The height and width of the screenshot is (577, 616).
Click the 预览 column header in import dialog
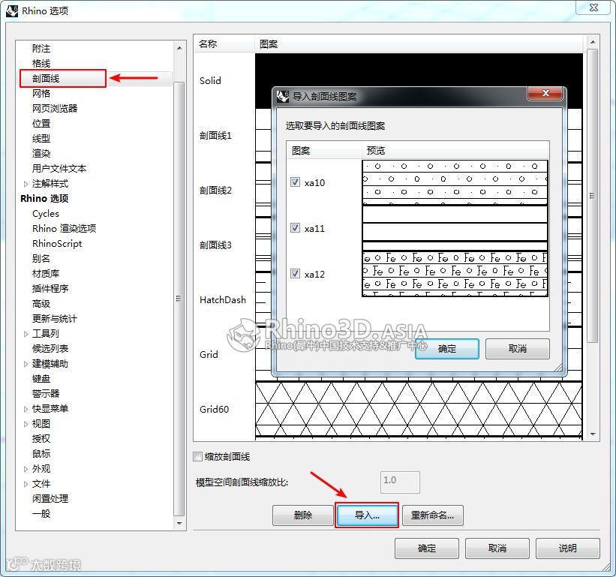tap(455, 150)
